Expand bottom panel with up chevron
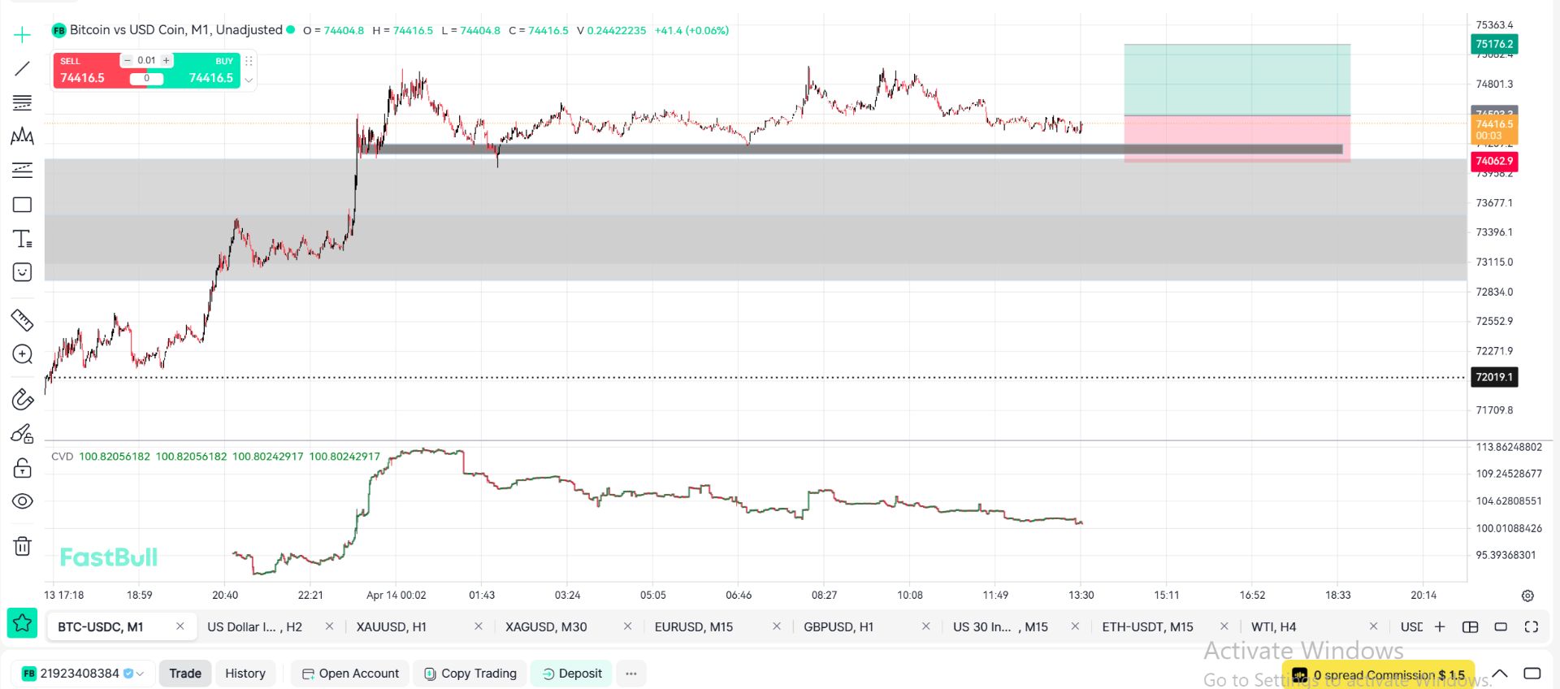Viewport: 1560px width, 689px height. [x=1500, y=674]
